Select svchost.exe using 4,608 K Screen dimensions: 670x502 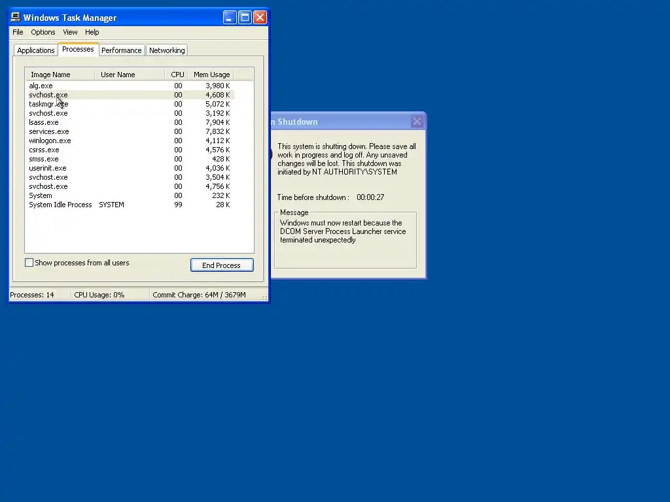coord(130,95)
